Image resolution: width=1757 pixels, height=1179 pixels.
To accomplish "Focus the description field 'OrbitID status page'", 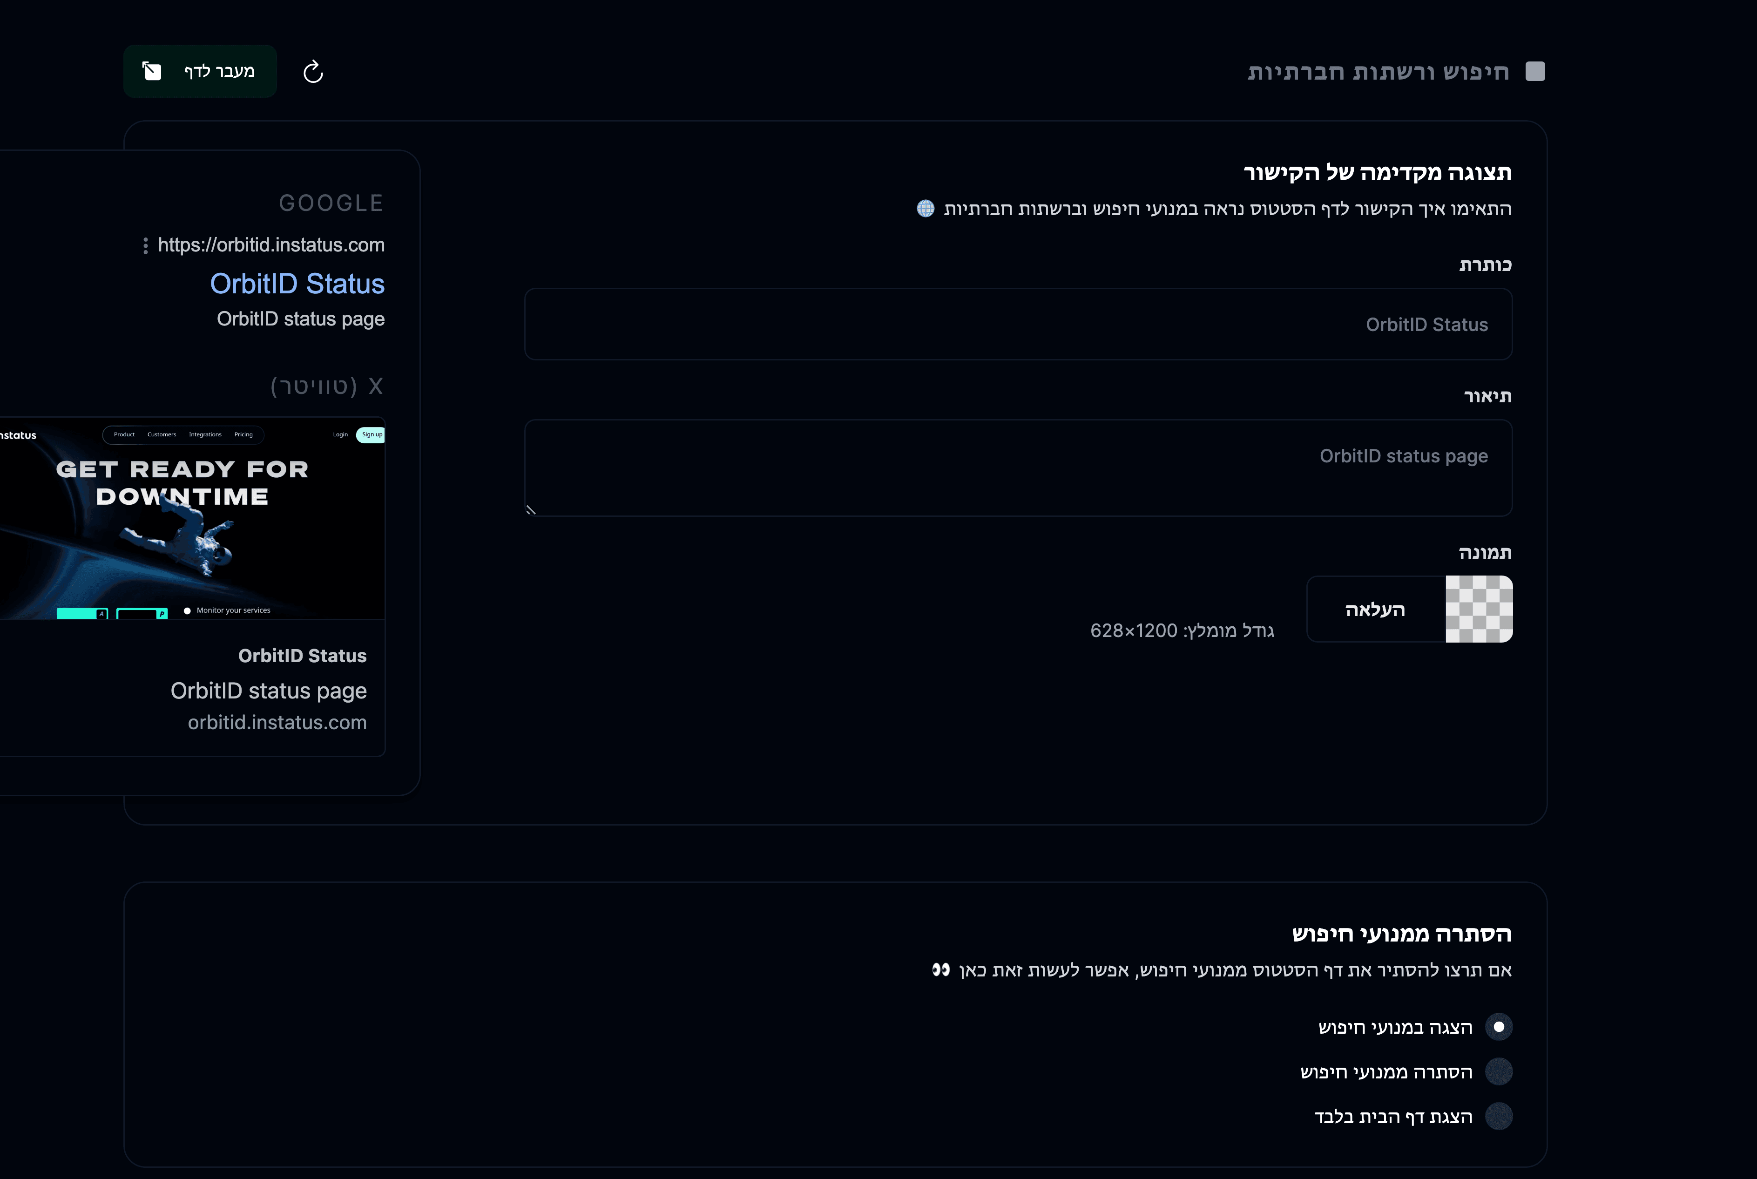I will 1018,468.
